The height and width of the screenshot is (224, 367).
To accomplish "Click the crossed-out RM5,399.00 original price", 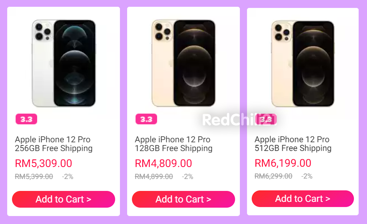I will point(34,177).
